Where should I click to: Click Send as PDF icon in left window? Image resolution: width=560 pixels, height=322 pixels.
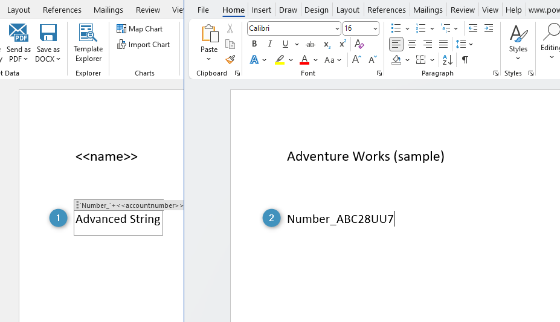click(18, 33)
